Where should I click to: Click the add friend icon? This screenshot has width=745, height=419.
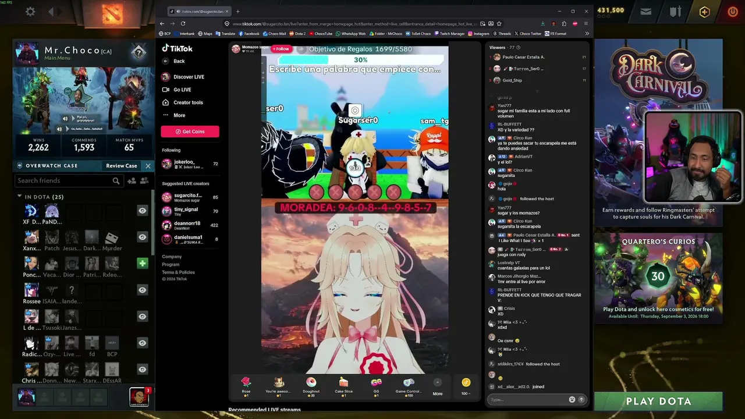click(x=132, y=181)
